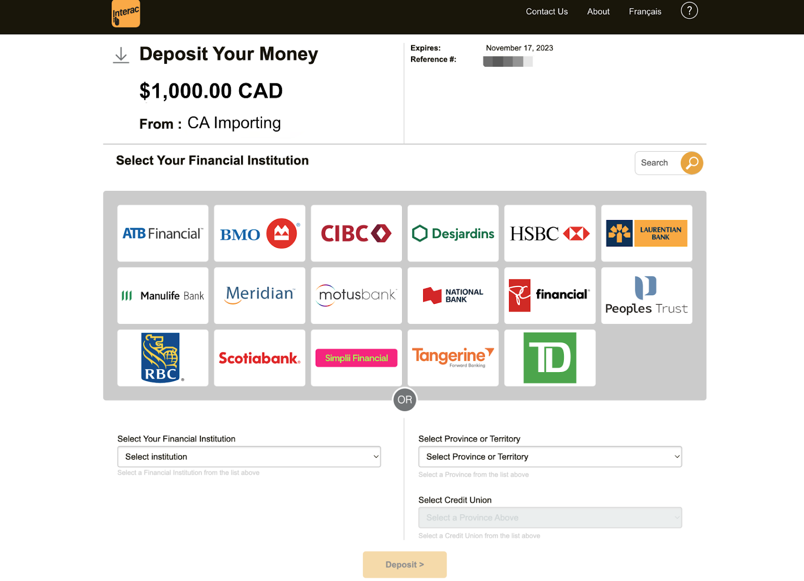Pick Laurentian Bank from the grid
The width and height of the screenshot is (804, 581).
click(x=646, y=233)
